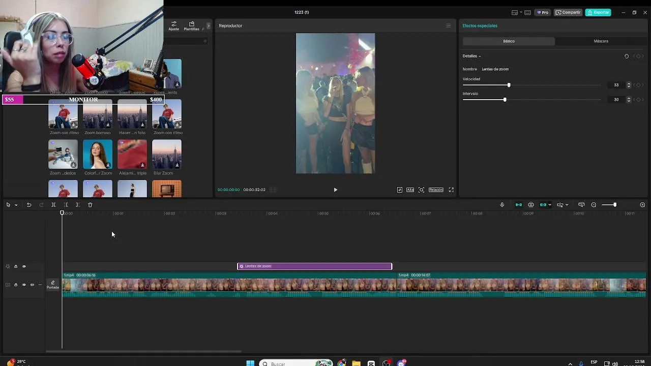Split the clip at the playhead
This screenshot has height=366, width=651.
point(53,205)
